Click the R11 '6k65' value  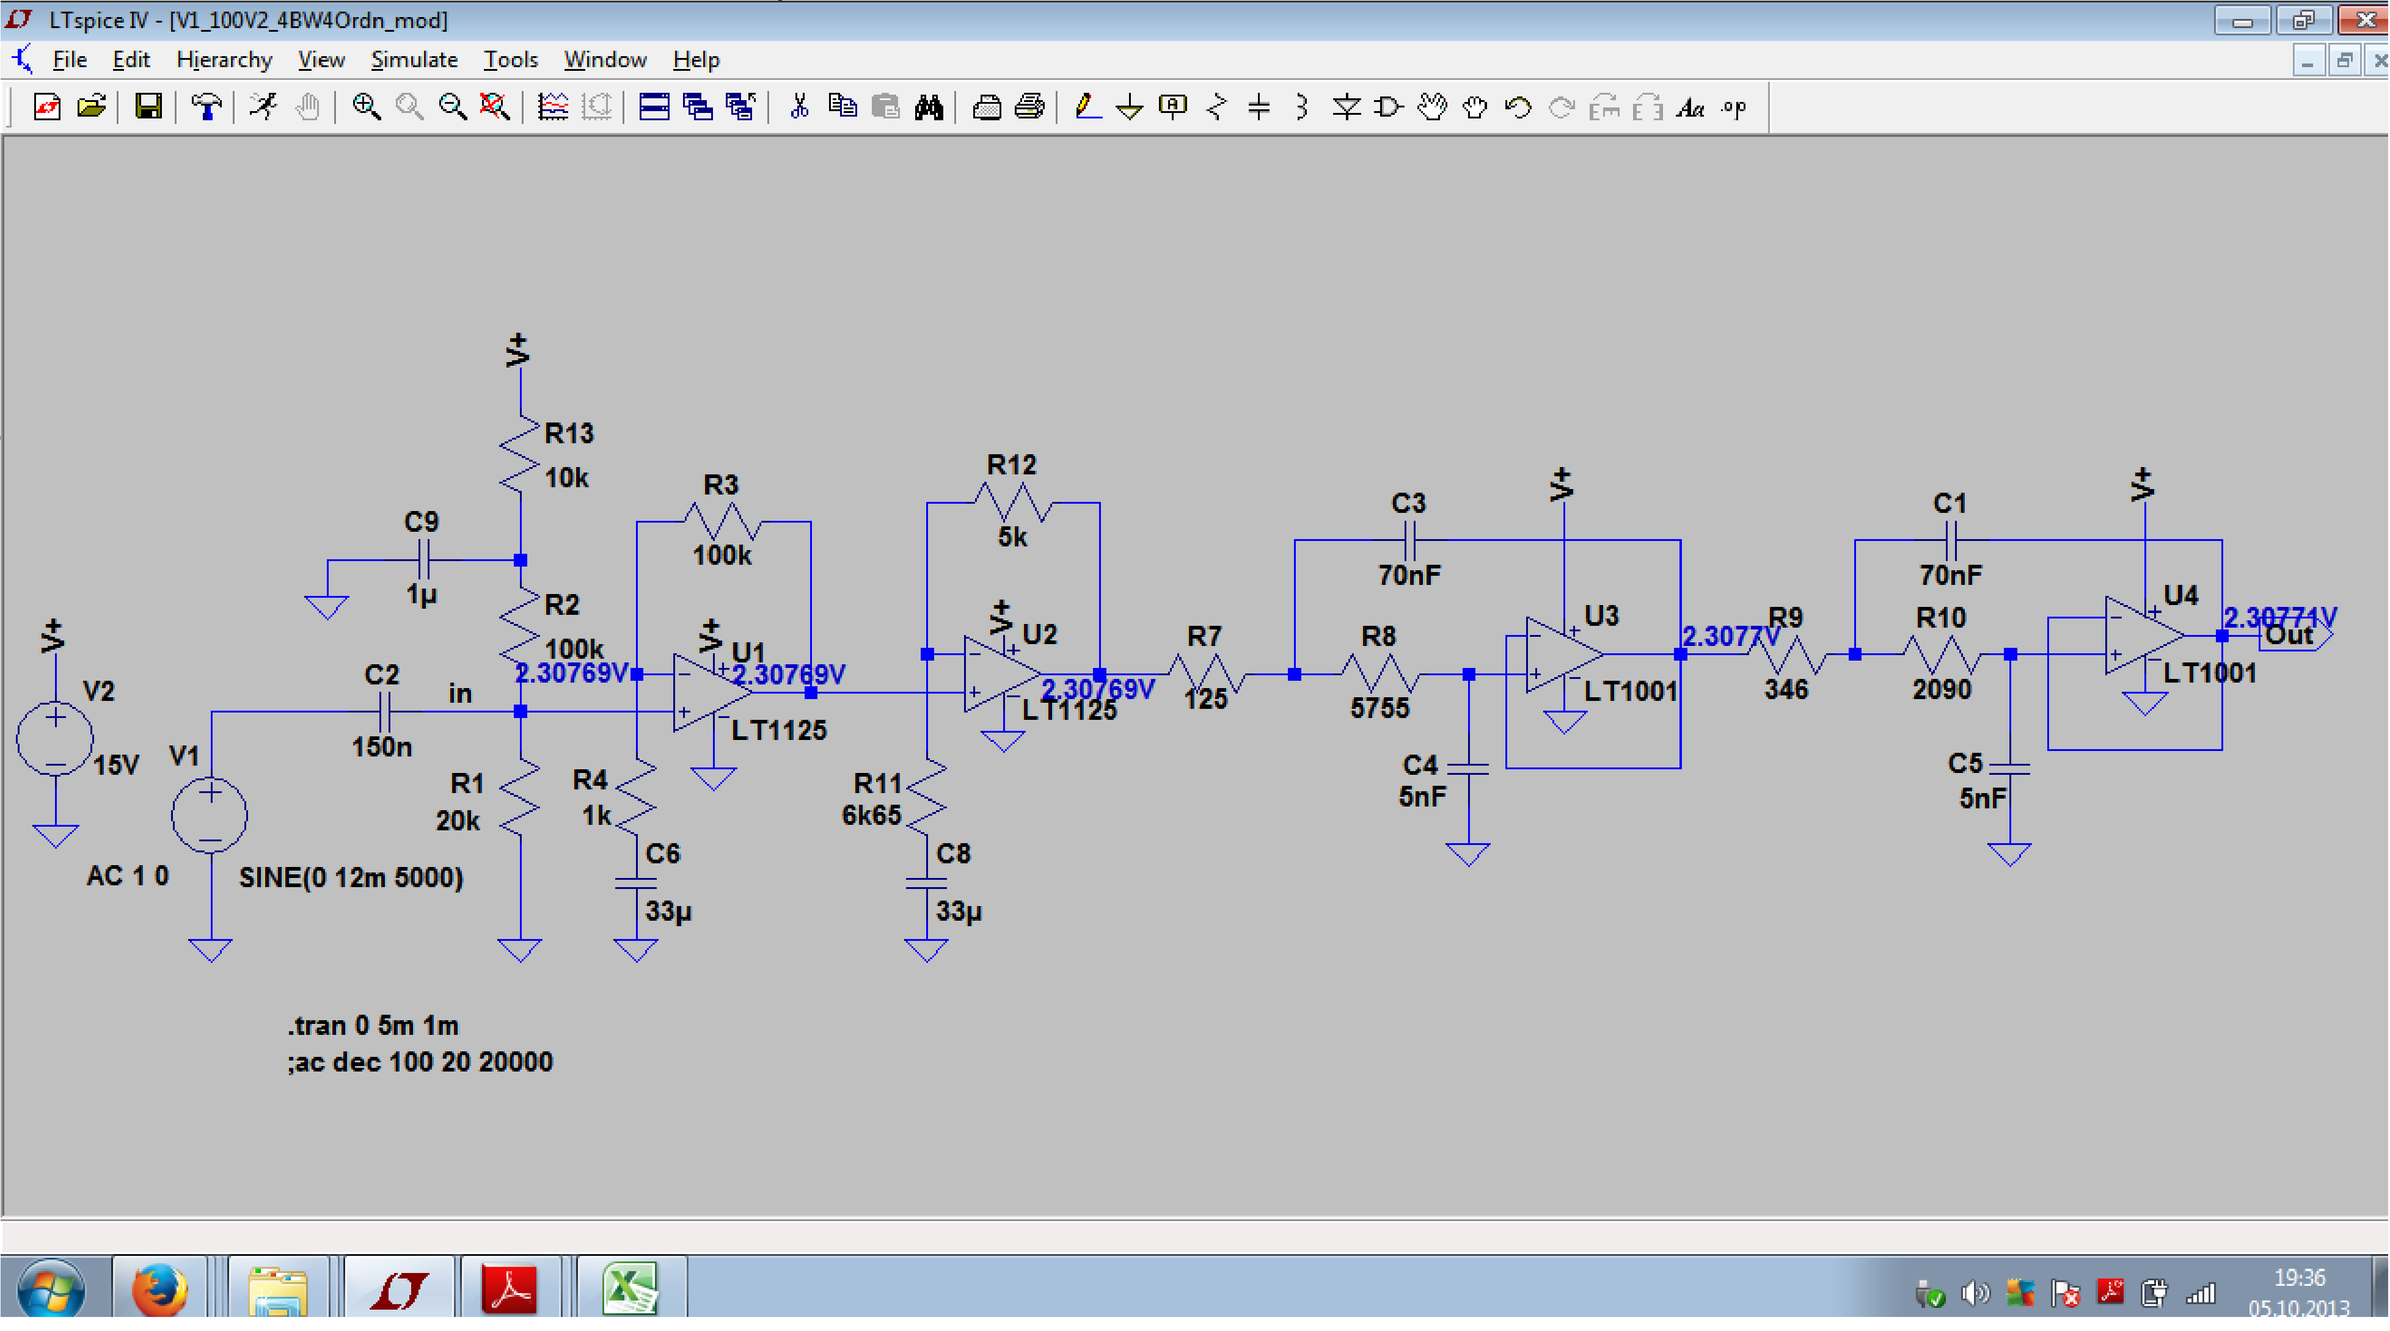click(871, 814)
